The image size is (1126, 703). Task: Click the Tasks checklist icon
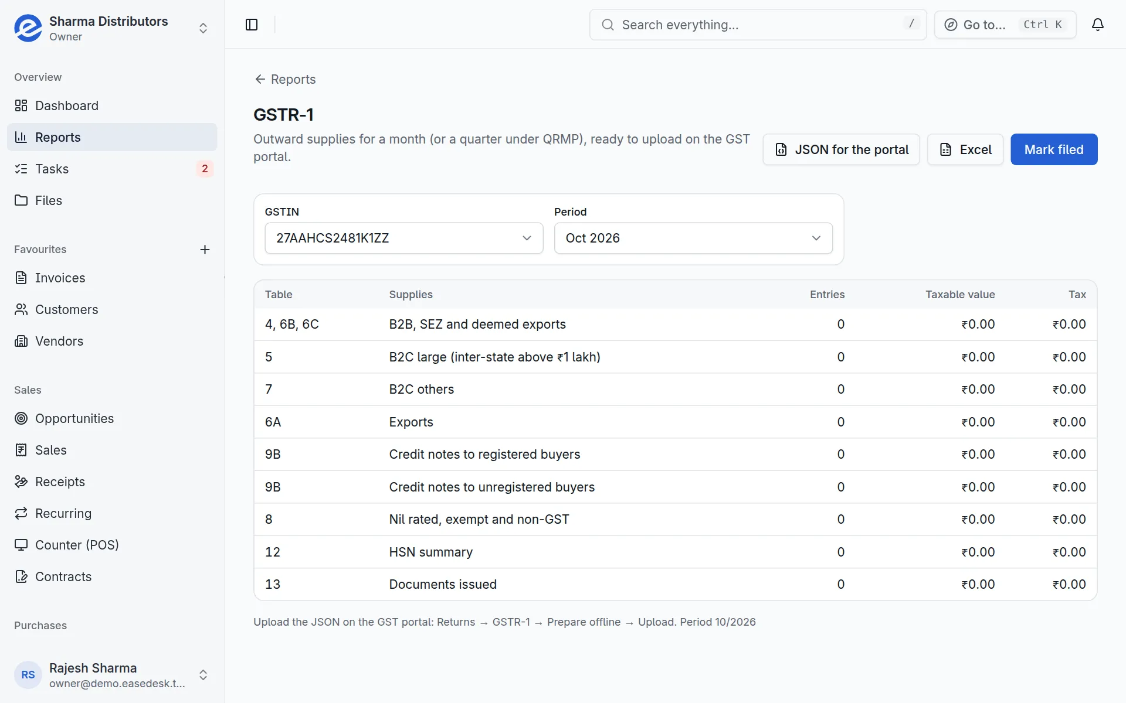(x=21, y=169)
